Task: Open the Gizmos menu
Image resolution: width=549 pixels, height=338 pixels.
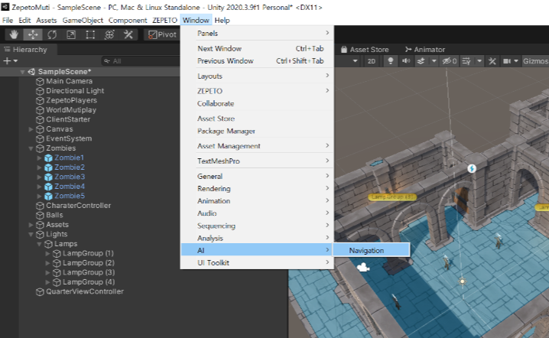Action: pos(535,61)
